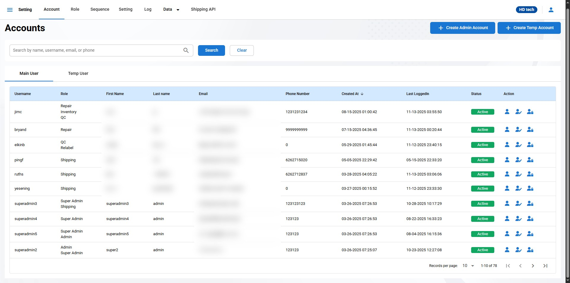Expand the records per page dropdown

click(468, 266)
